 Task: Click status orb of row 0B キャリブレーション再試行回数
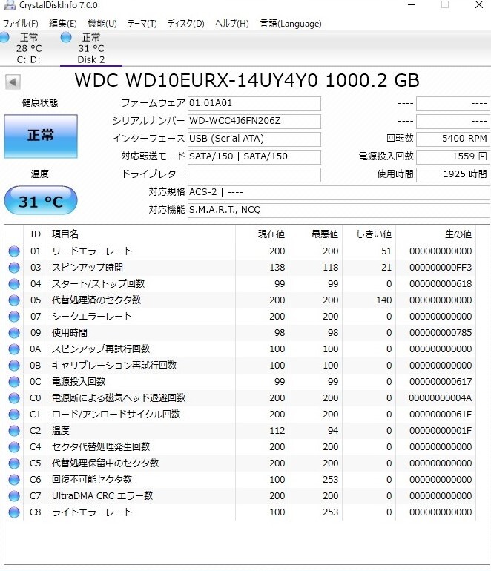click(x=14, y=366)
